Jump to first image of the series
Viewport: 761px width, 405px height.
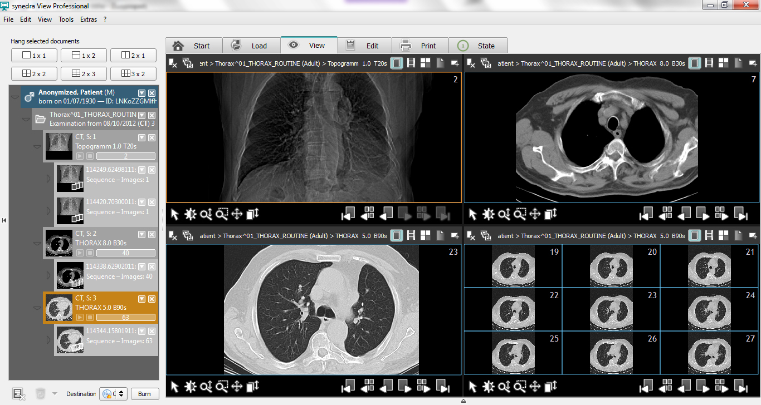pos(349,214)
